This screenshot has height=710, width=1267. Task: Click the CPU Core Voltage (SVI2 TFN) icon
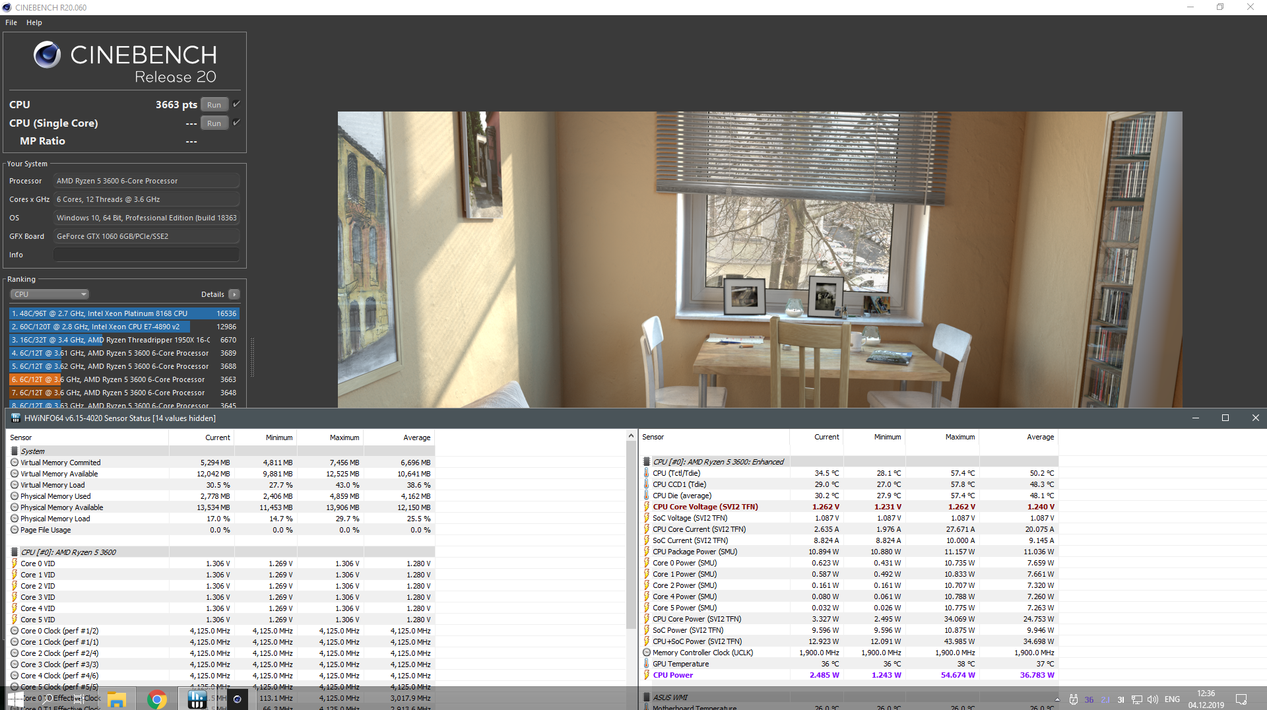tap(647, 507)
